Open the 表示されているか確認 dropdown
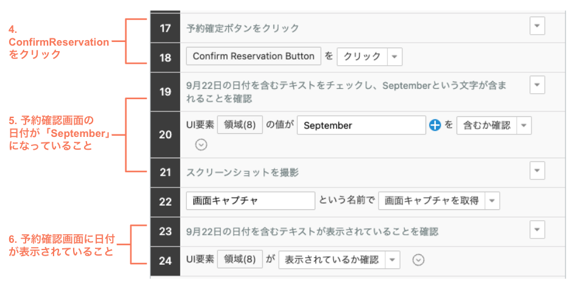571x286 pixels. point(393,260)
